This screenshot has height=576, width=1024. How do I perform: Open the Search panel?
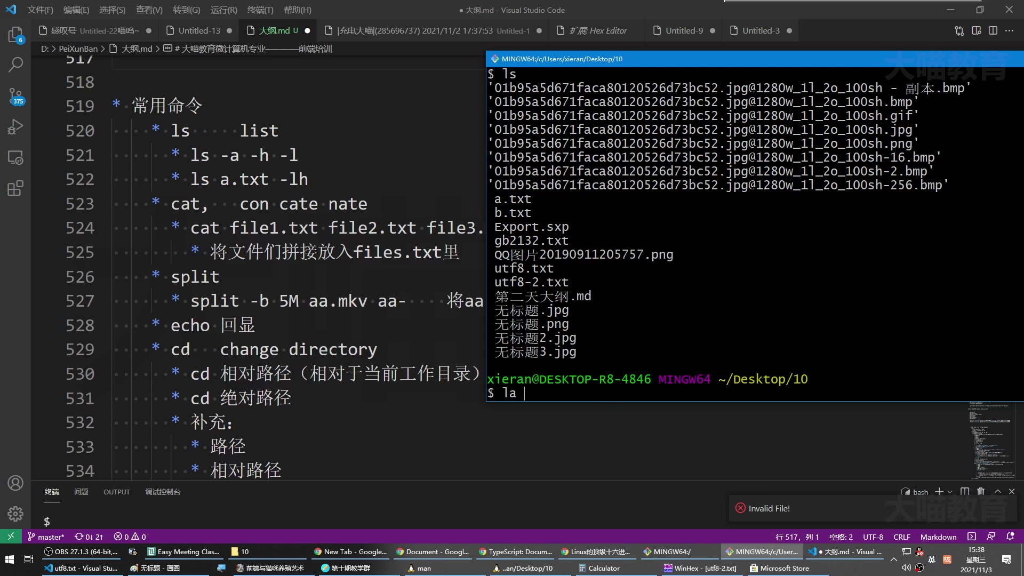pyautogui.click(x=15, y=64)
